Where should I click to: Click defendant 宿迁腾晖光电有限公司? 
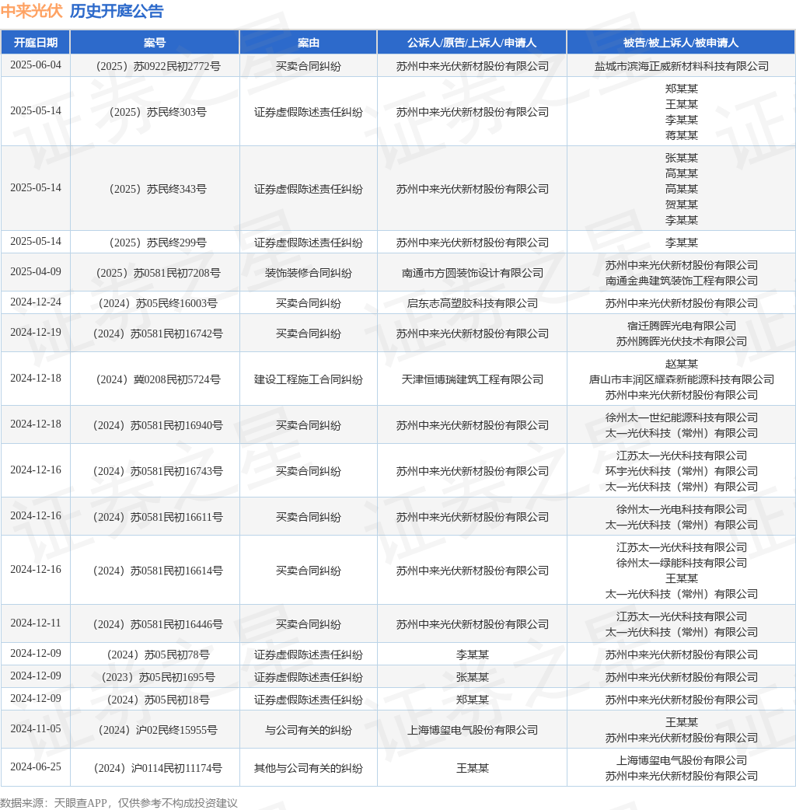click(681, 326)
